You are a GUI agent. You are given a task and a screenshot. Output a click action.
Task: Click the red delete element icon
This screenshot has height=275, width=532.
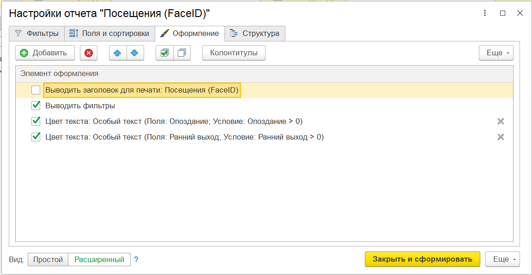(88, 53)
